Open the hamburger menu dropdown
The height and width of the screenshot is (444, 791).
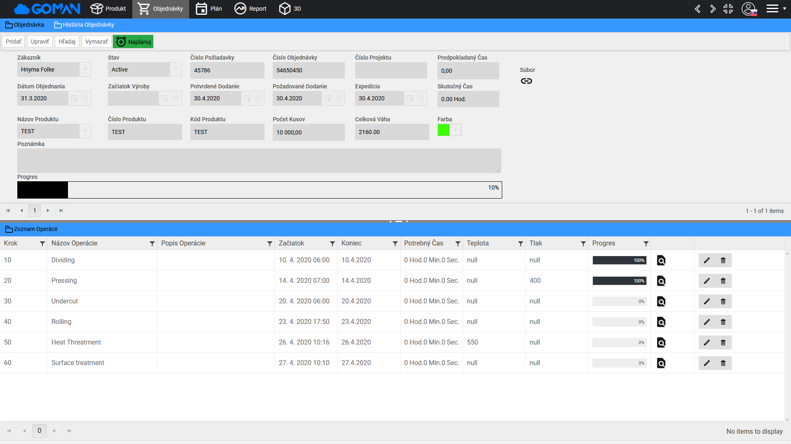(776, 9)
